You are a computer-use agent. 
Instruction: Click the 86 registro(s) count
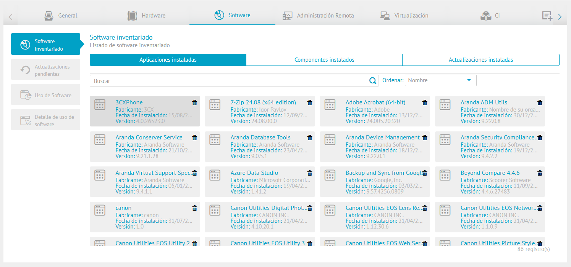coord(534,249)
